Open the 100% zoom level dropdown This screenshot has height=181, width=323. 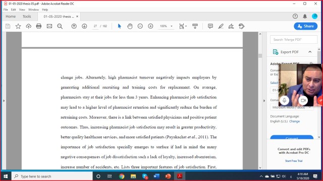click(166, 26)
